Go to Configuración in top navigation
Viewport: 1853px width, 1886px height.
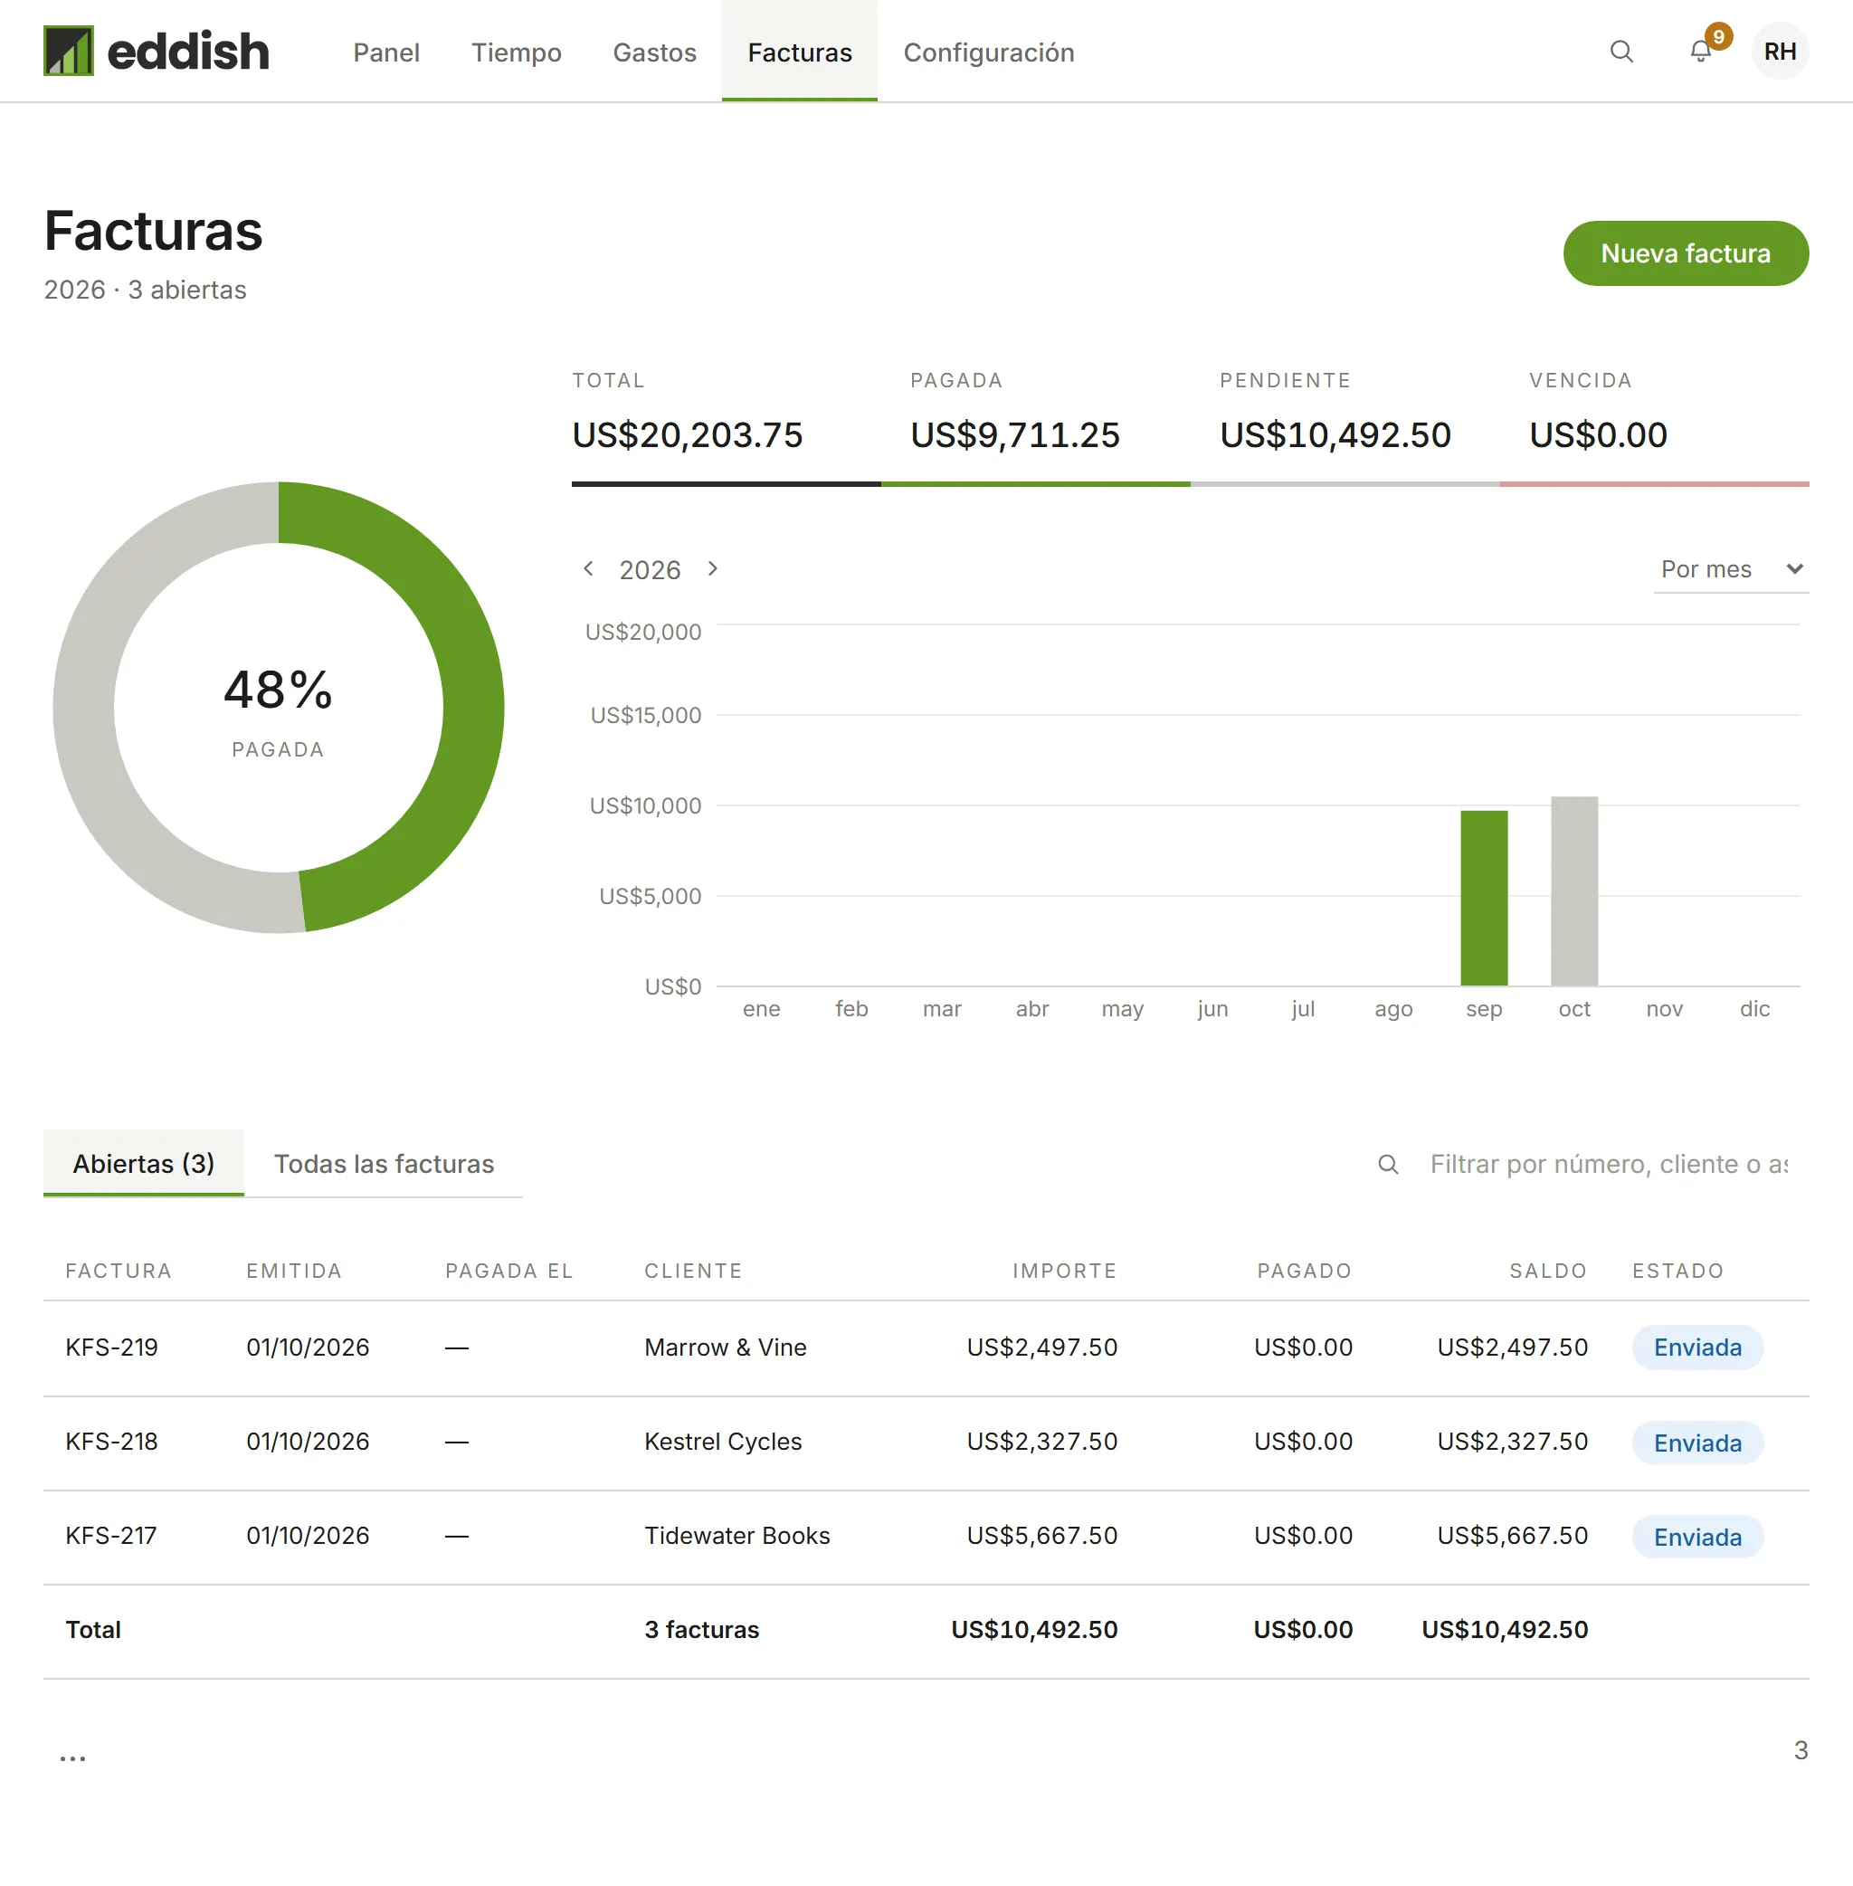[x=989, y=52]
